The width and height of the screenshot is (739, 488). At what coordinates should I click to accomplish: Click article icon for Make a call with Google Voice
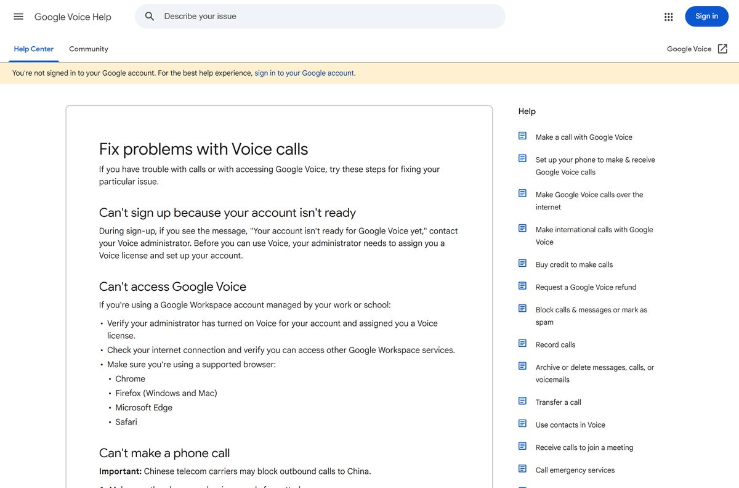click(x=522, y=136)
